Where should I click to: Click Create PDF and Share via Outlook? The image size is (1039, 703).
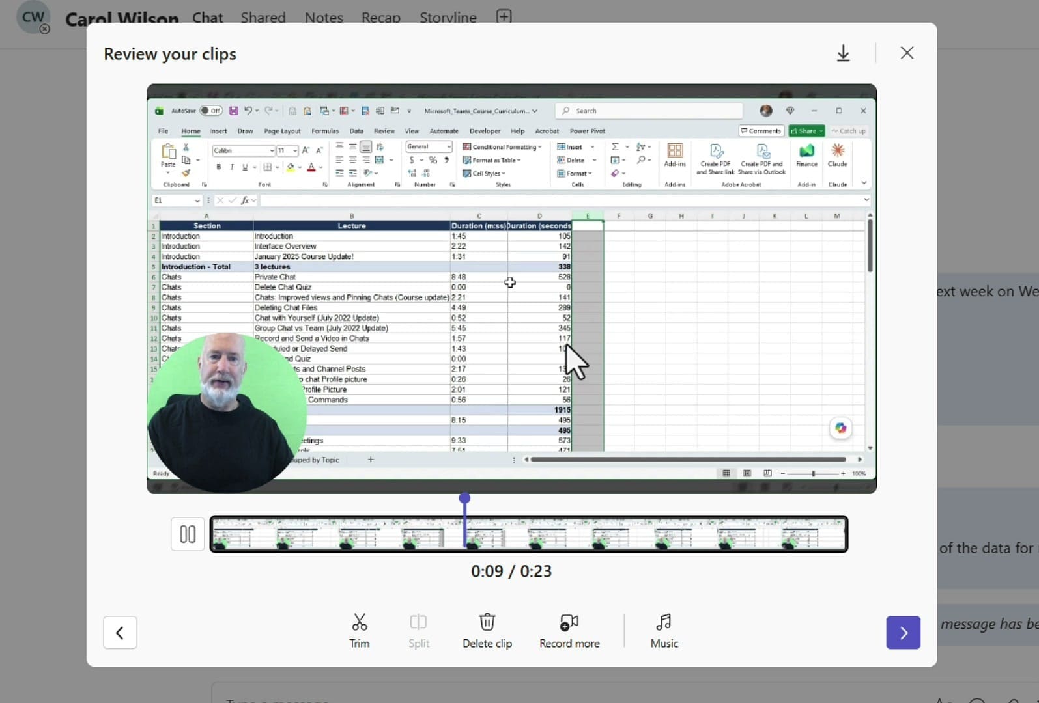pos(761,159)
